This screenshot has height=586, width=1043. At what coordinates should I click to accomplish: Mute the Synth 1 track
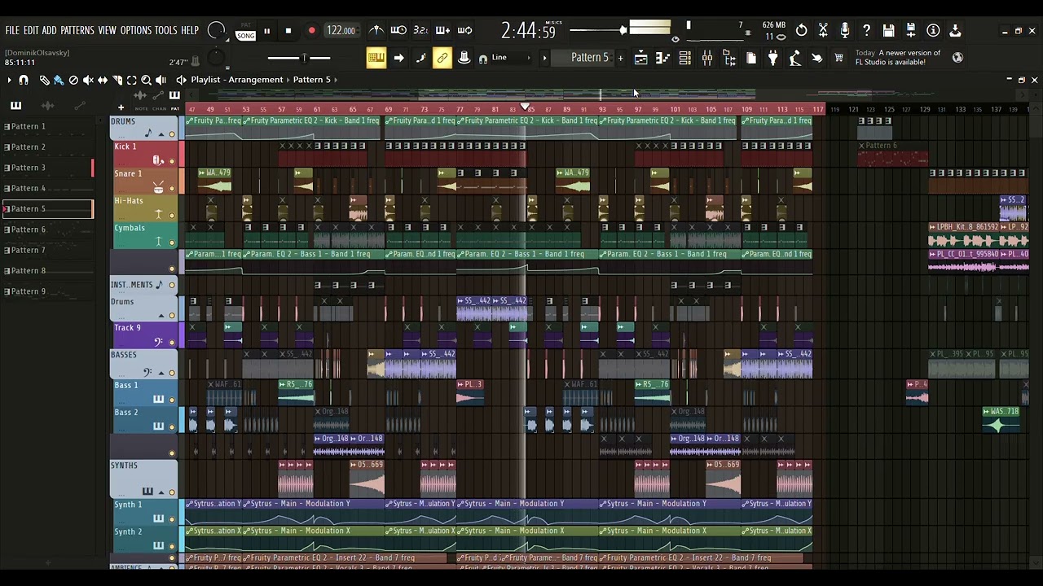pos(172,519)
